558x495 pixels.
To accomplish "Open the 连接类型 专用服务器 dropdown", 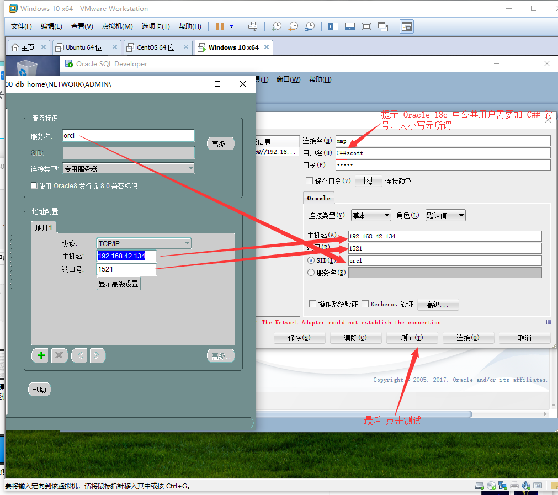I will (129, 168).
